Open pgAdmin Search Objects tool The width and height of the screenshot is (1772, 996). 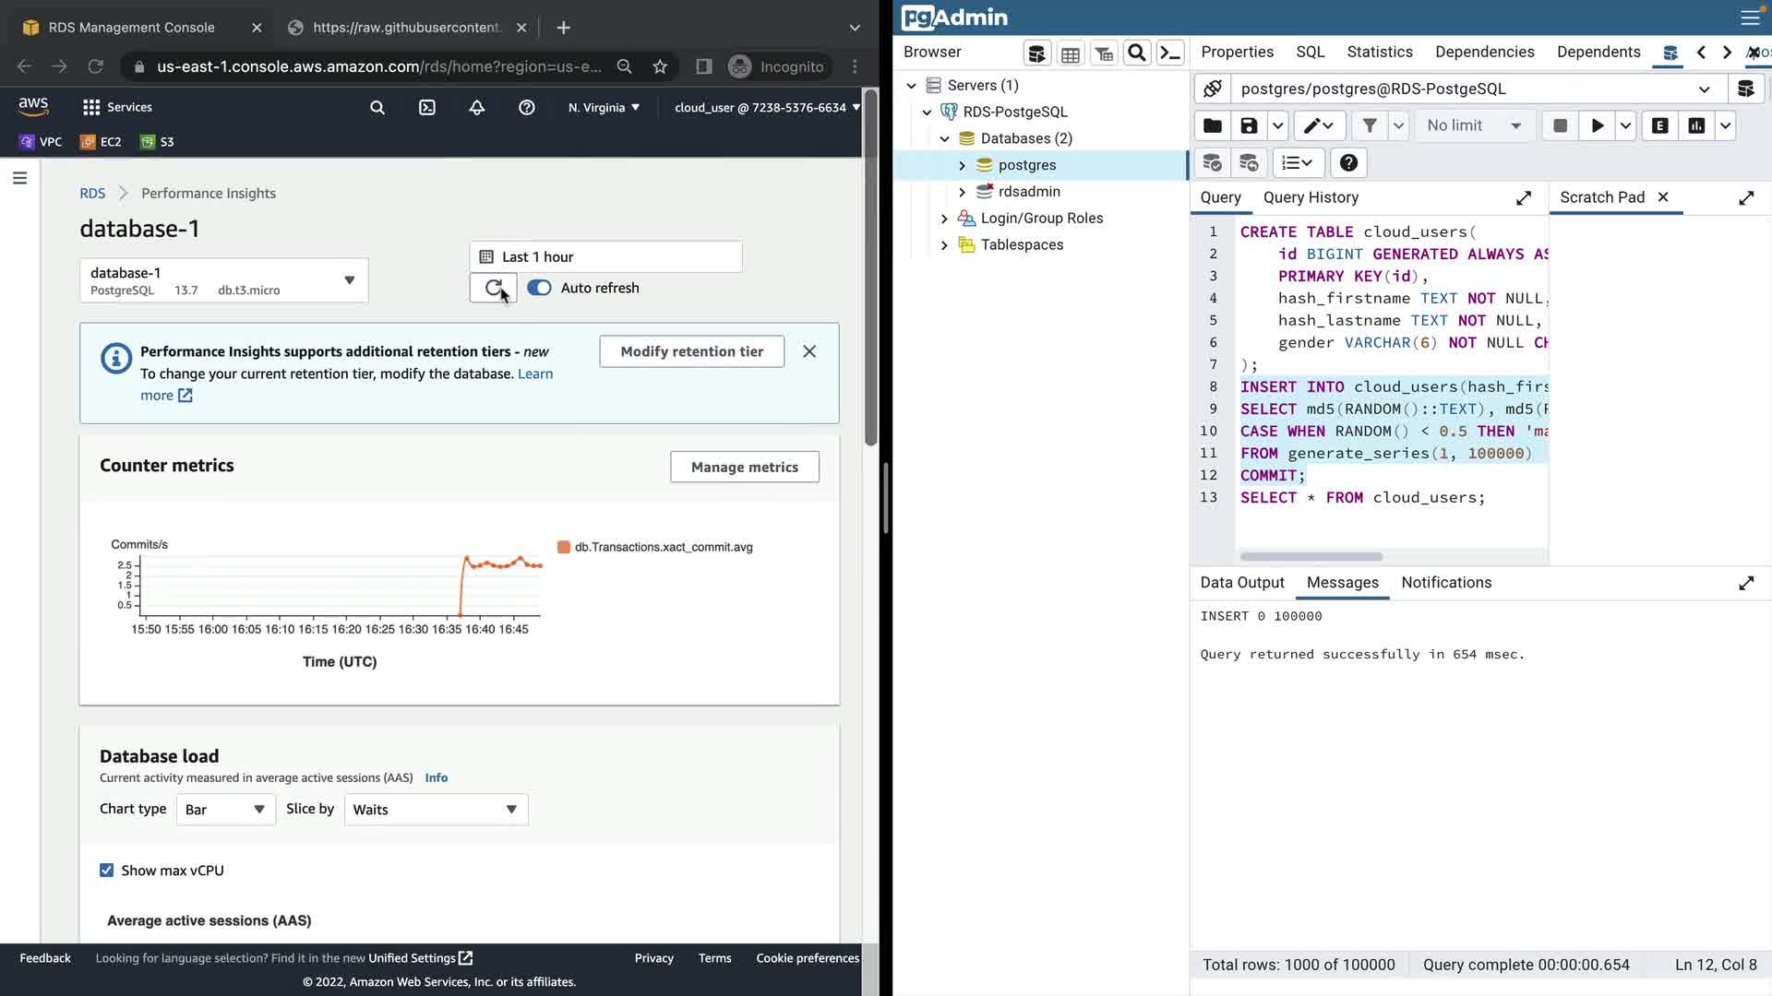(1137, 53)
